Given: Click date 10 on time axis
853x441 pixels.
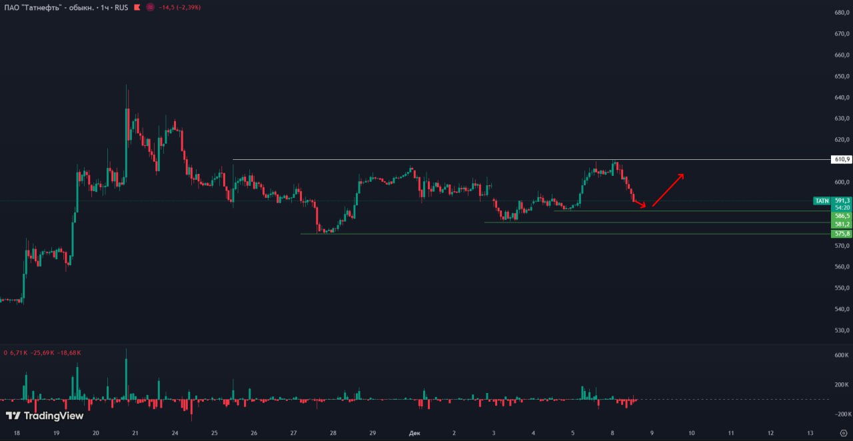Looking at the screenshot, I should [x=691, y=433].
